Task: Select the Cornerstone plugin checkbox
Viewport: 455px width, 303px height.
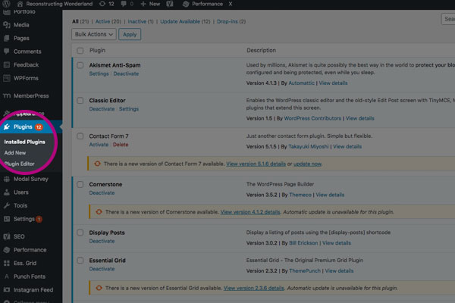Action: coord(80,184)
